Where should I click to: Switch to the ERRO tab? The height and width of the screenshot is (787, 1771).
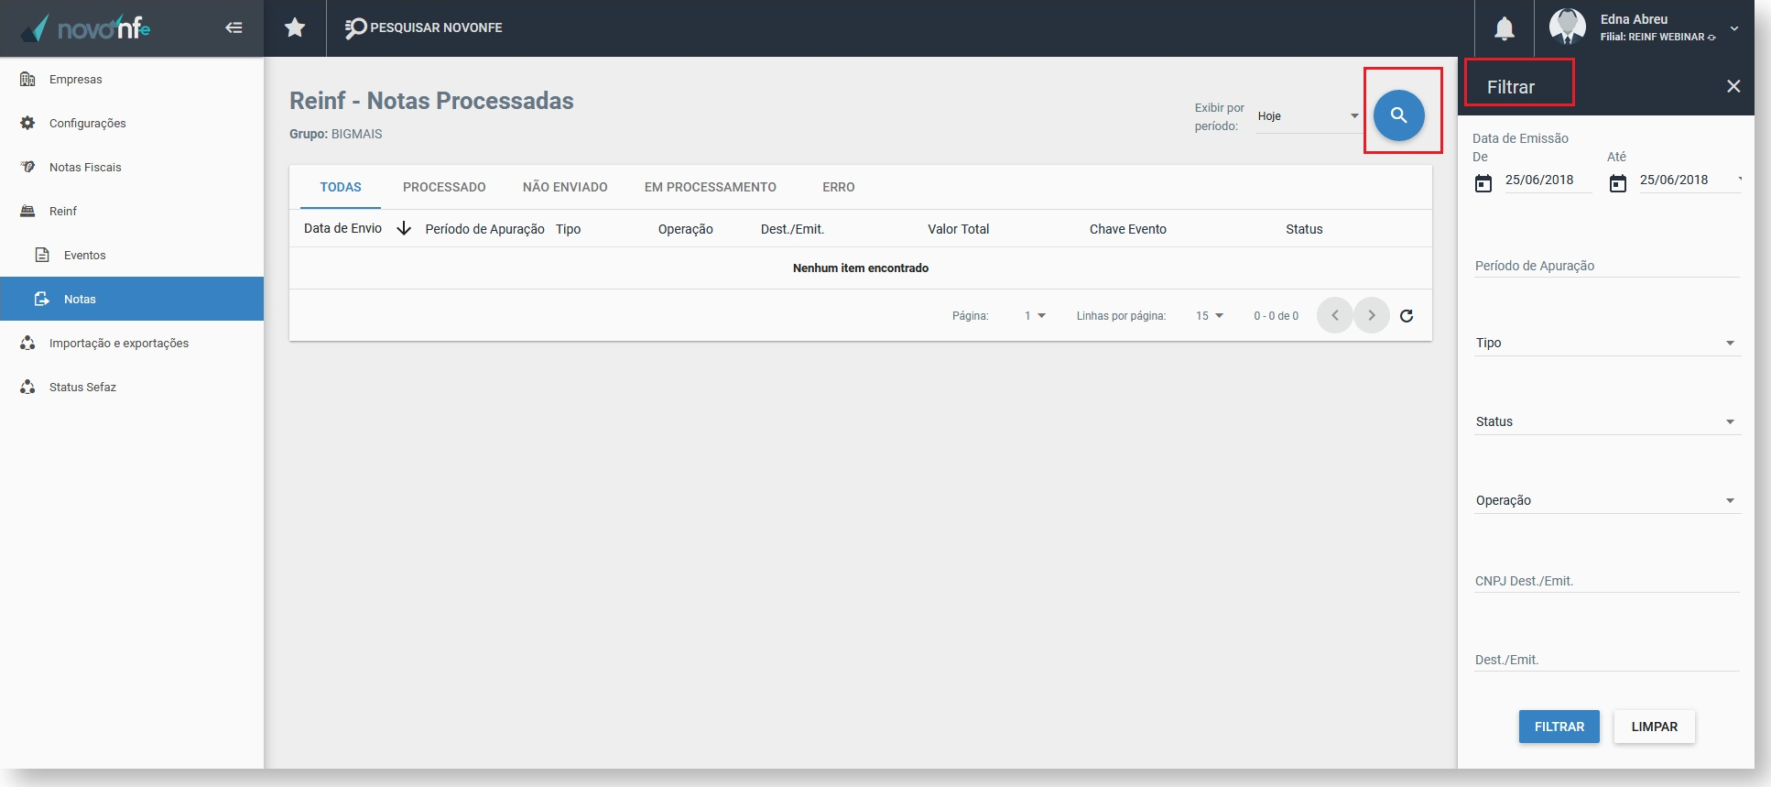tap(838, 187)
